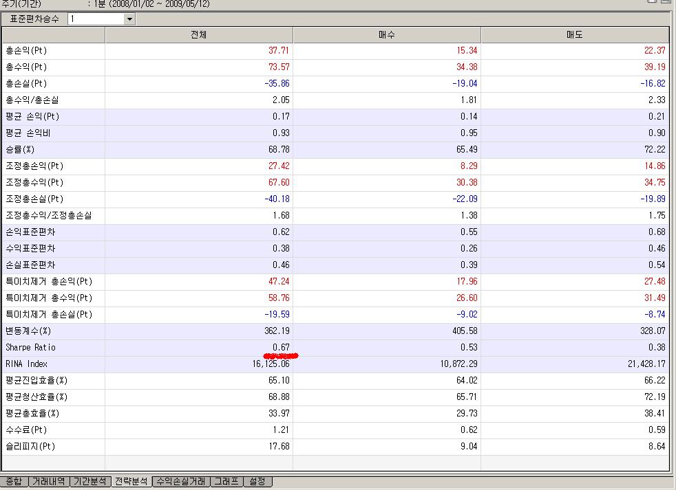Click the 총손익(Pt) row label

coord(26,51)
